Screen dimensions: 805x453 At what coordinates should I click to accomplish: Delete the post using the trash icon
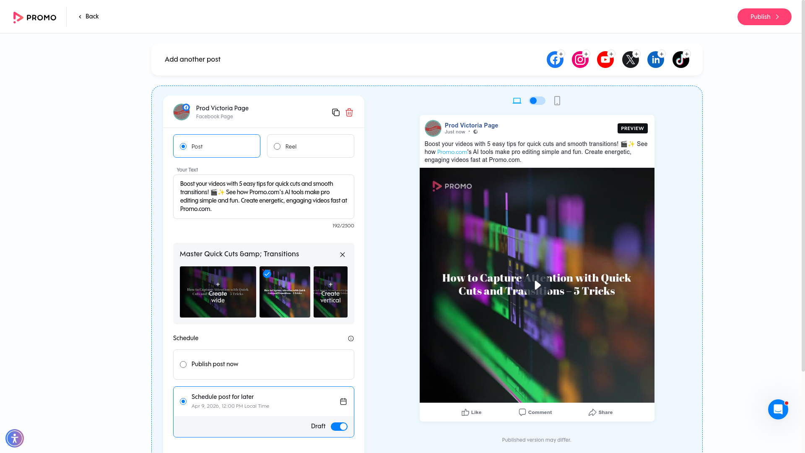pyautogui.click(x=349, y=112)
